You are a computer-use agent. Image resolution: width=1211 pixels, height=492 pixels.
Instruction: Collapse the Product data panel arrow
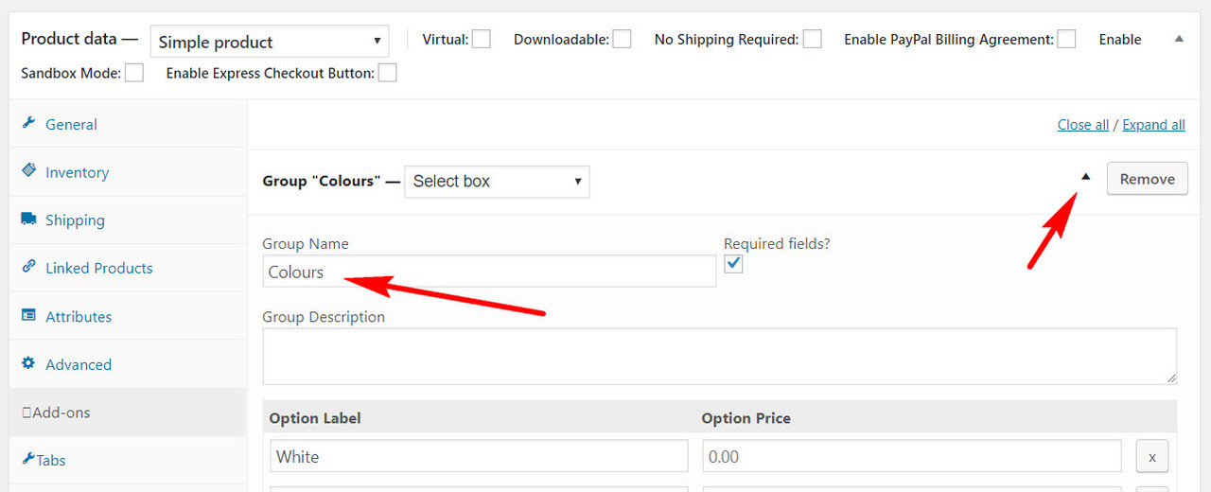1179,39
